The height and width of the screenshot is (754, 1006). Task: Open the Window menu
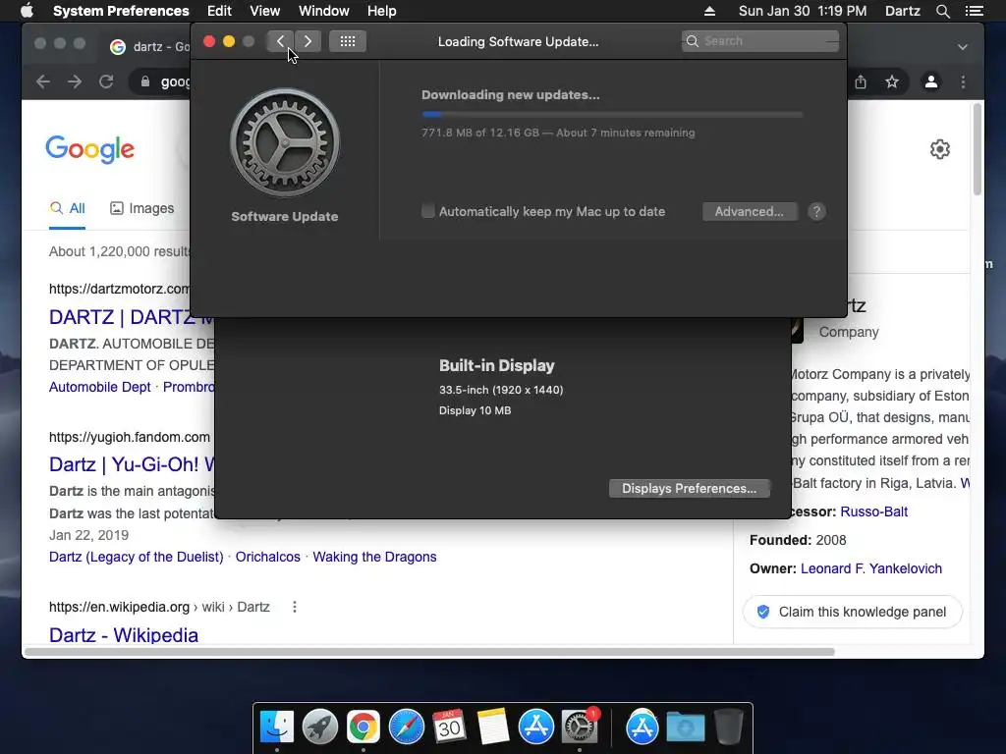point(324,11)
